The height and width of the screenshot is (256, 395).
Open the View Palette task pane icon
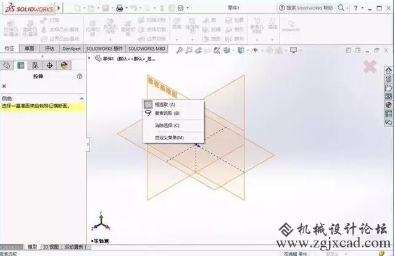click(x=388, y=96)
